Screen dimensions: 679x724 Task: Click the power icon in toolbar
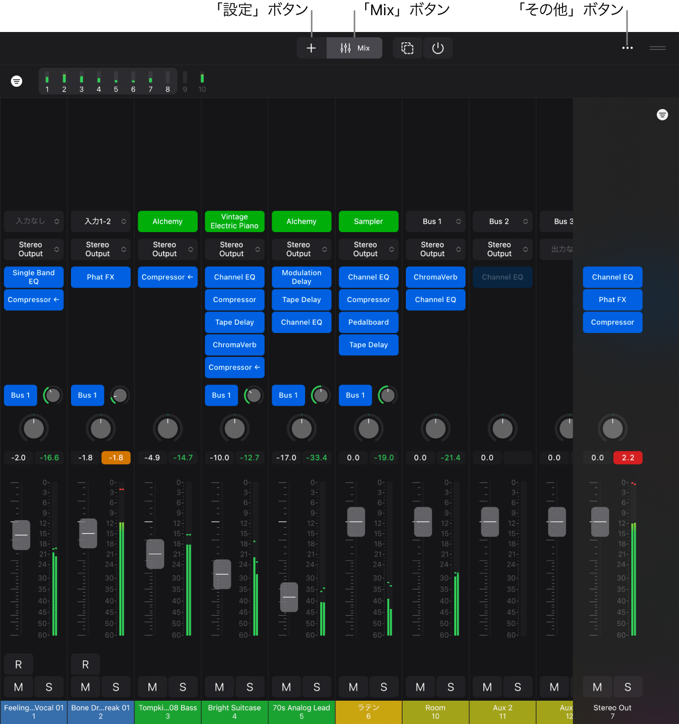438,48
